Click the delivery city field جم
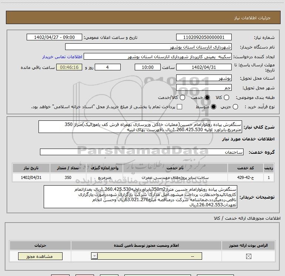The image size is (285, 276). (x=204, y=88)
